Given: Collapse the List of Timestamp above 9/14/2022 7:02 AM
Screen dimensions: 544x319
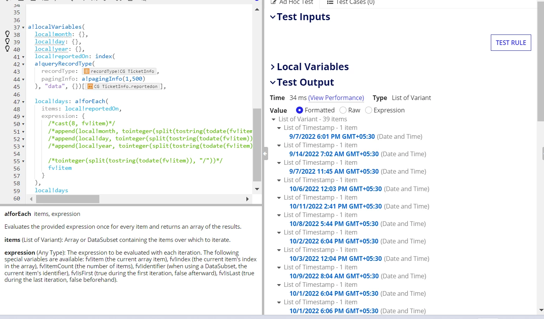Looking at the screenshot, I should [x=279, y=145].
